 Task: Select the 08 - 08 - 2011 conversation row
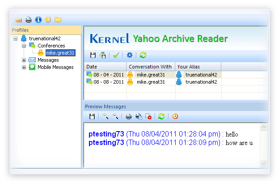[176, 82]
